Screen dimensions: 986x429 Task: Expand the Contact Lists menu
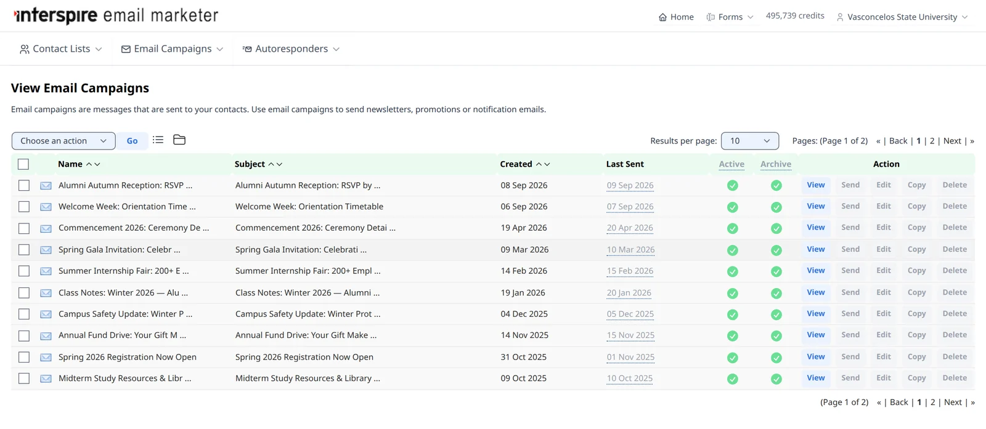click(x=60, y=49)
